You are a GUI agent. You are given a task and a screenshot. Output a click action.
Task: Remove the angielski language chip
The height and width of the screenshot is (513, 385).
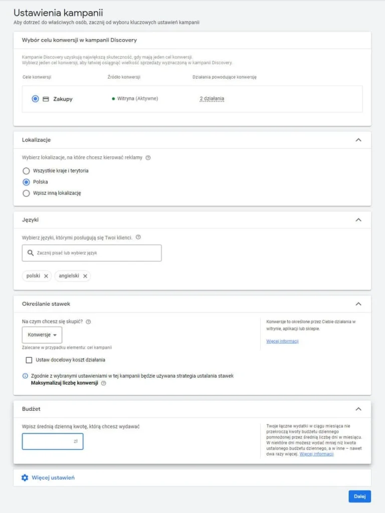[86, 276]
